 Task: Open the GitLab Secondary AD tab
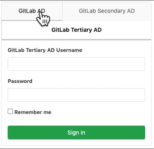coord(107,11)
